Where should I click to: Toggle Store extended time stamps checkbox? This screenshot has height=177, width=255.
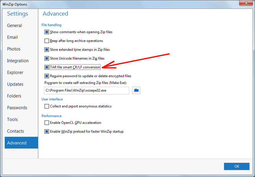[47, 50]
